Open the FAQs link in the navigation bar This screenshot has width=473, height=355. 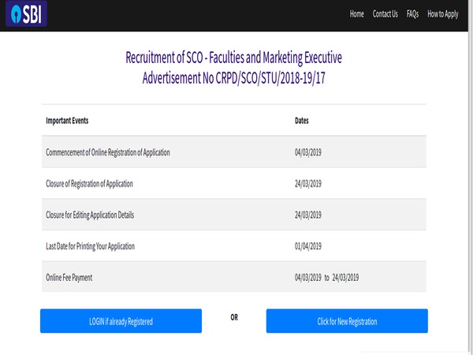point(412,14)
